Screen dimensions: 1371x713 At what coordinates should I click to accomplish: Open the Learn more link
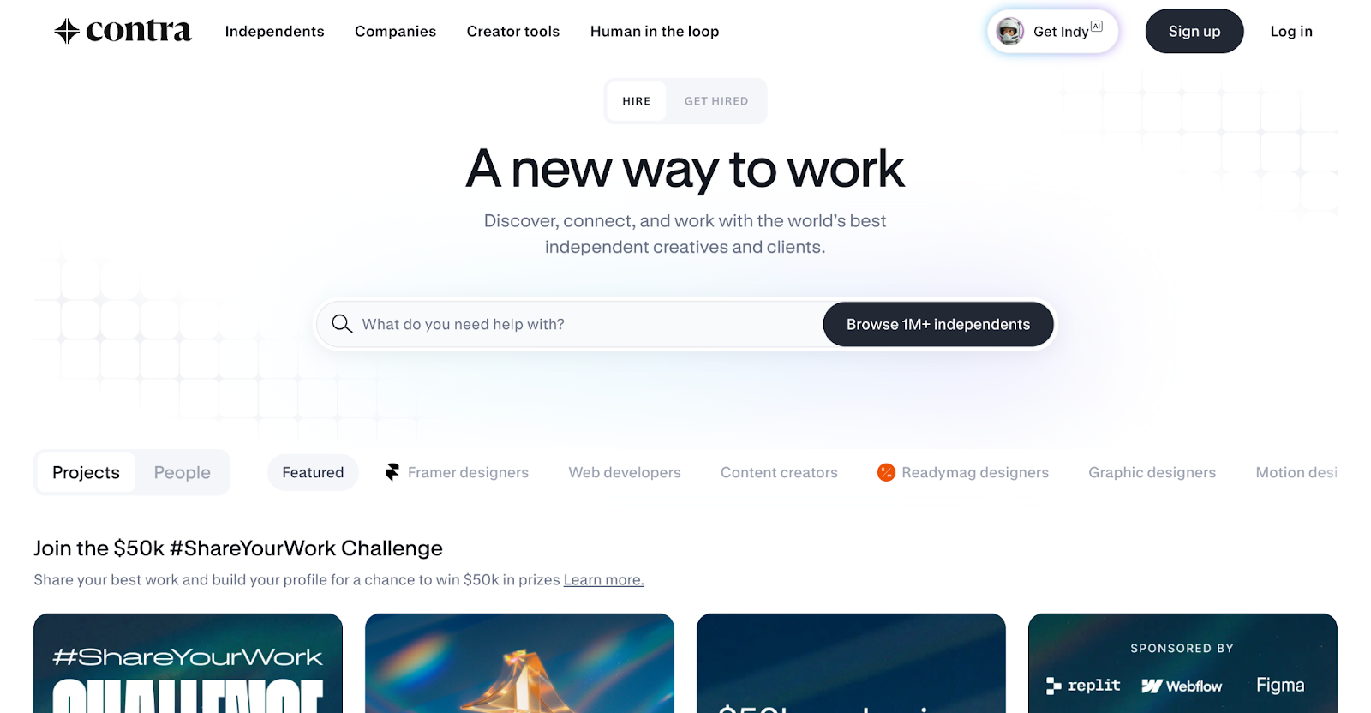(603, 579)
